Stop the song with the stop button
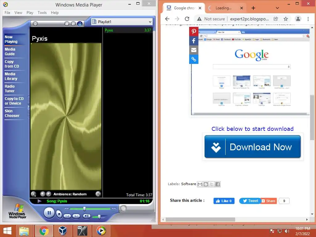The width and height of the screenshot is (316, 237). [59, 214]
